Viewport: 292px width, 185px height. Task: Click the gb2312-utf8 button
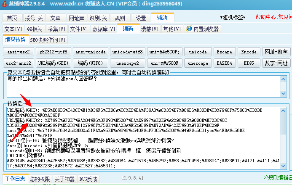[54, 52]
